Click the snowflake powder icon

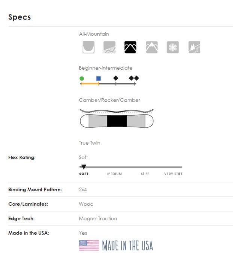pyautogui.click(x=172, y=47)
